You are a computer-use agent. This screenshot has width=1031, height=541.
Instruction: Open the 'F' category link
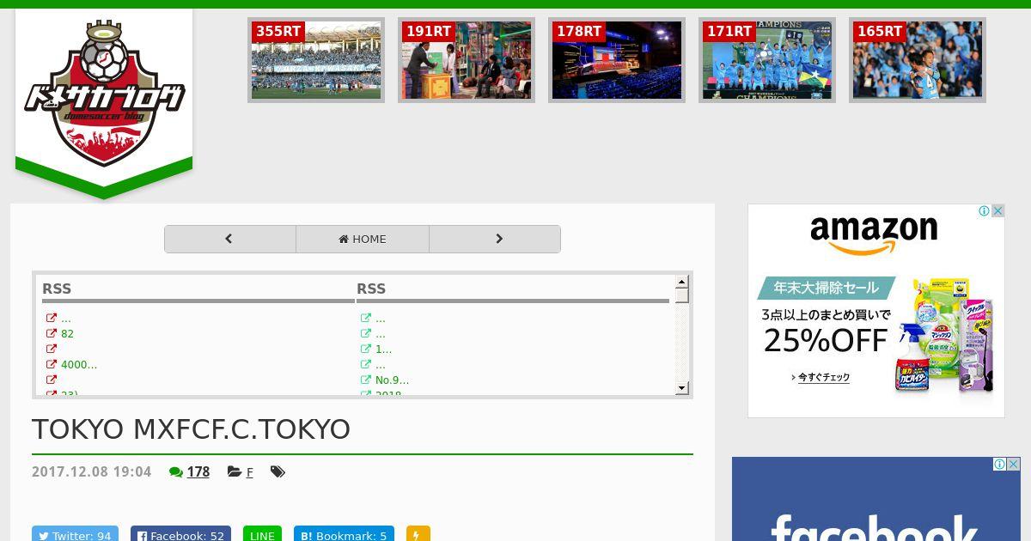coord(249,472)
